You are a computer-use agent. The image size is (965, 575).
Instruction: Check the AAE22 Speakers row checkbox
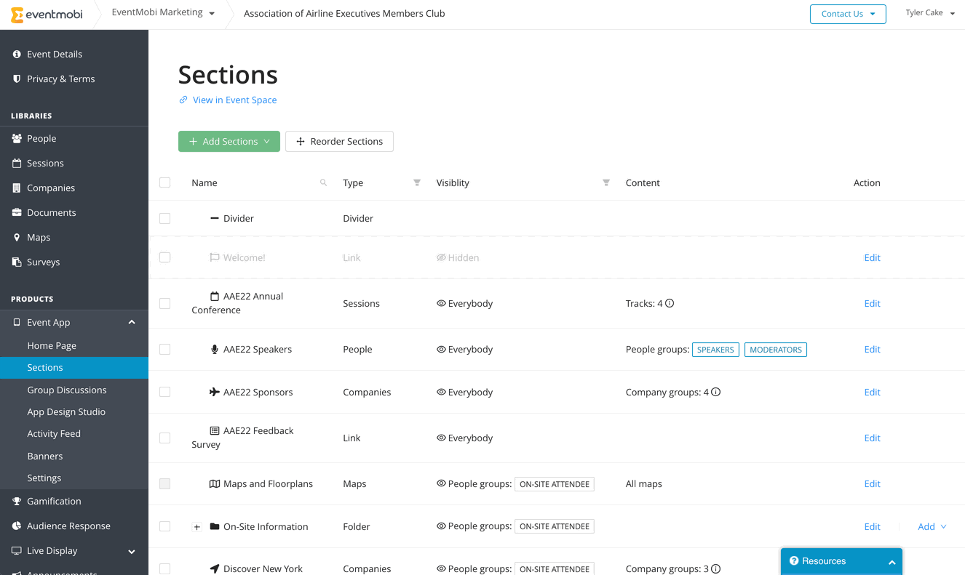pos(165,349)
